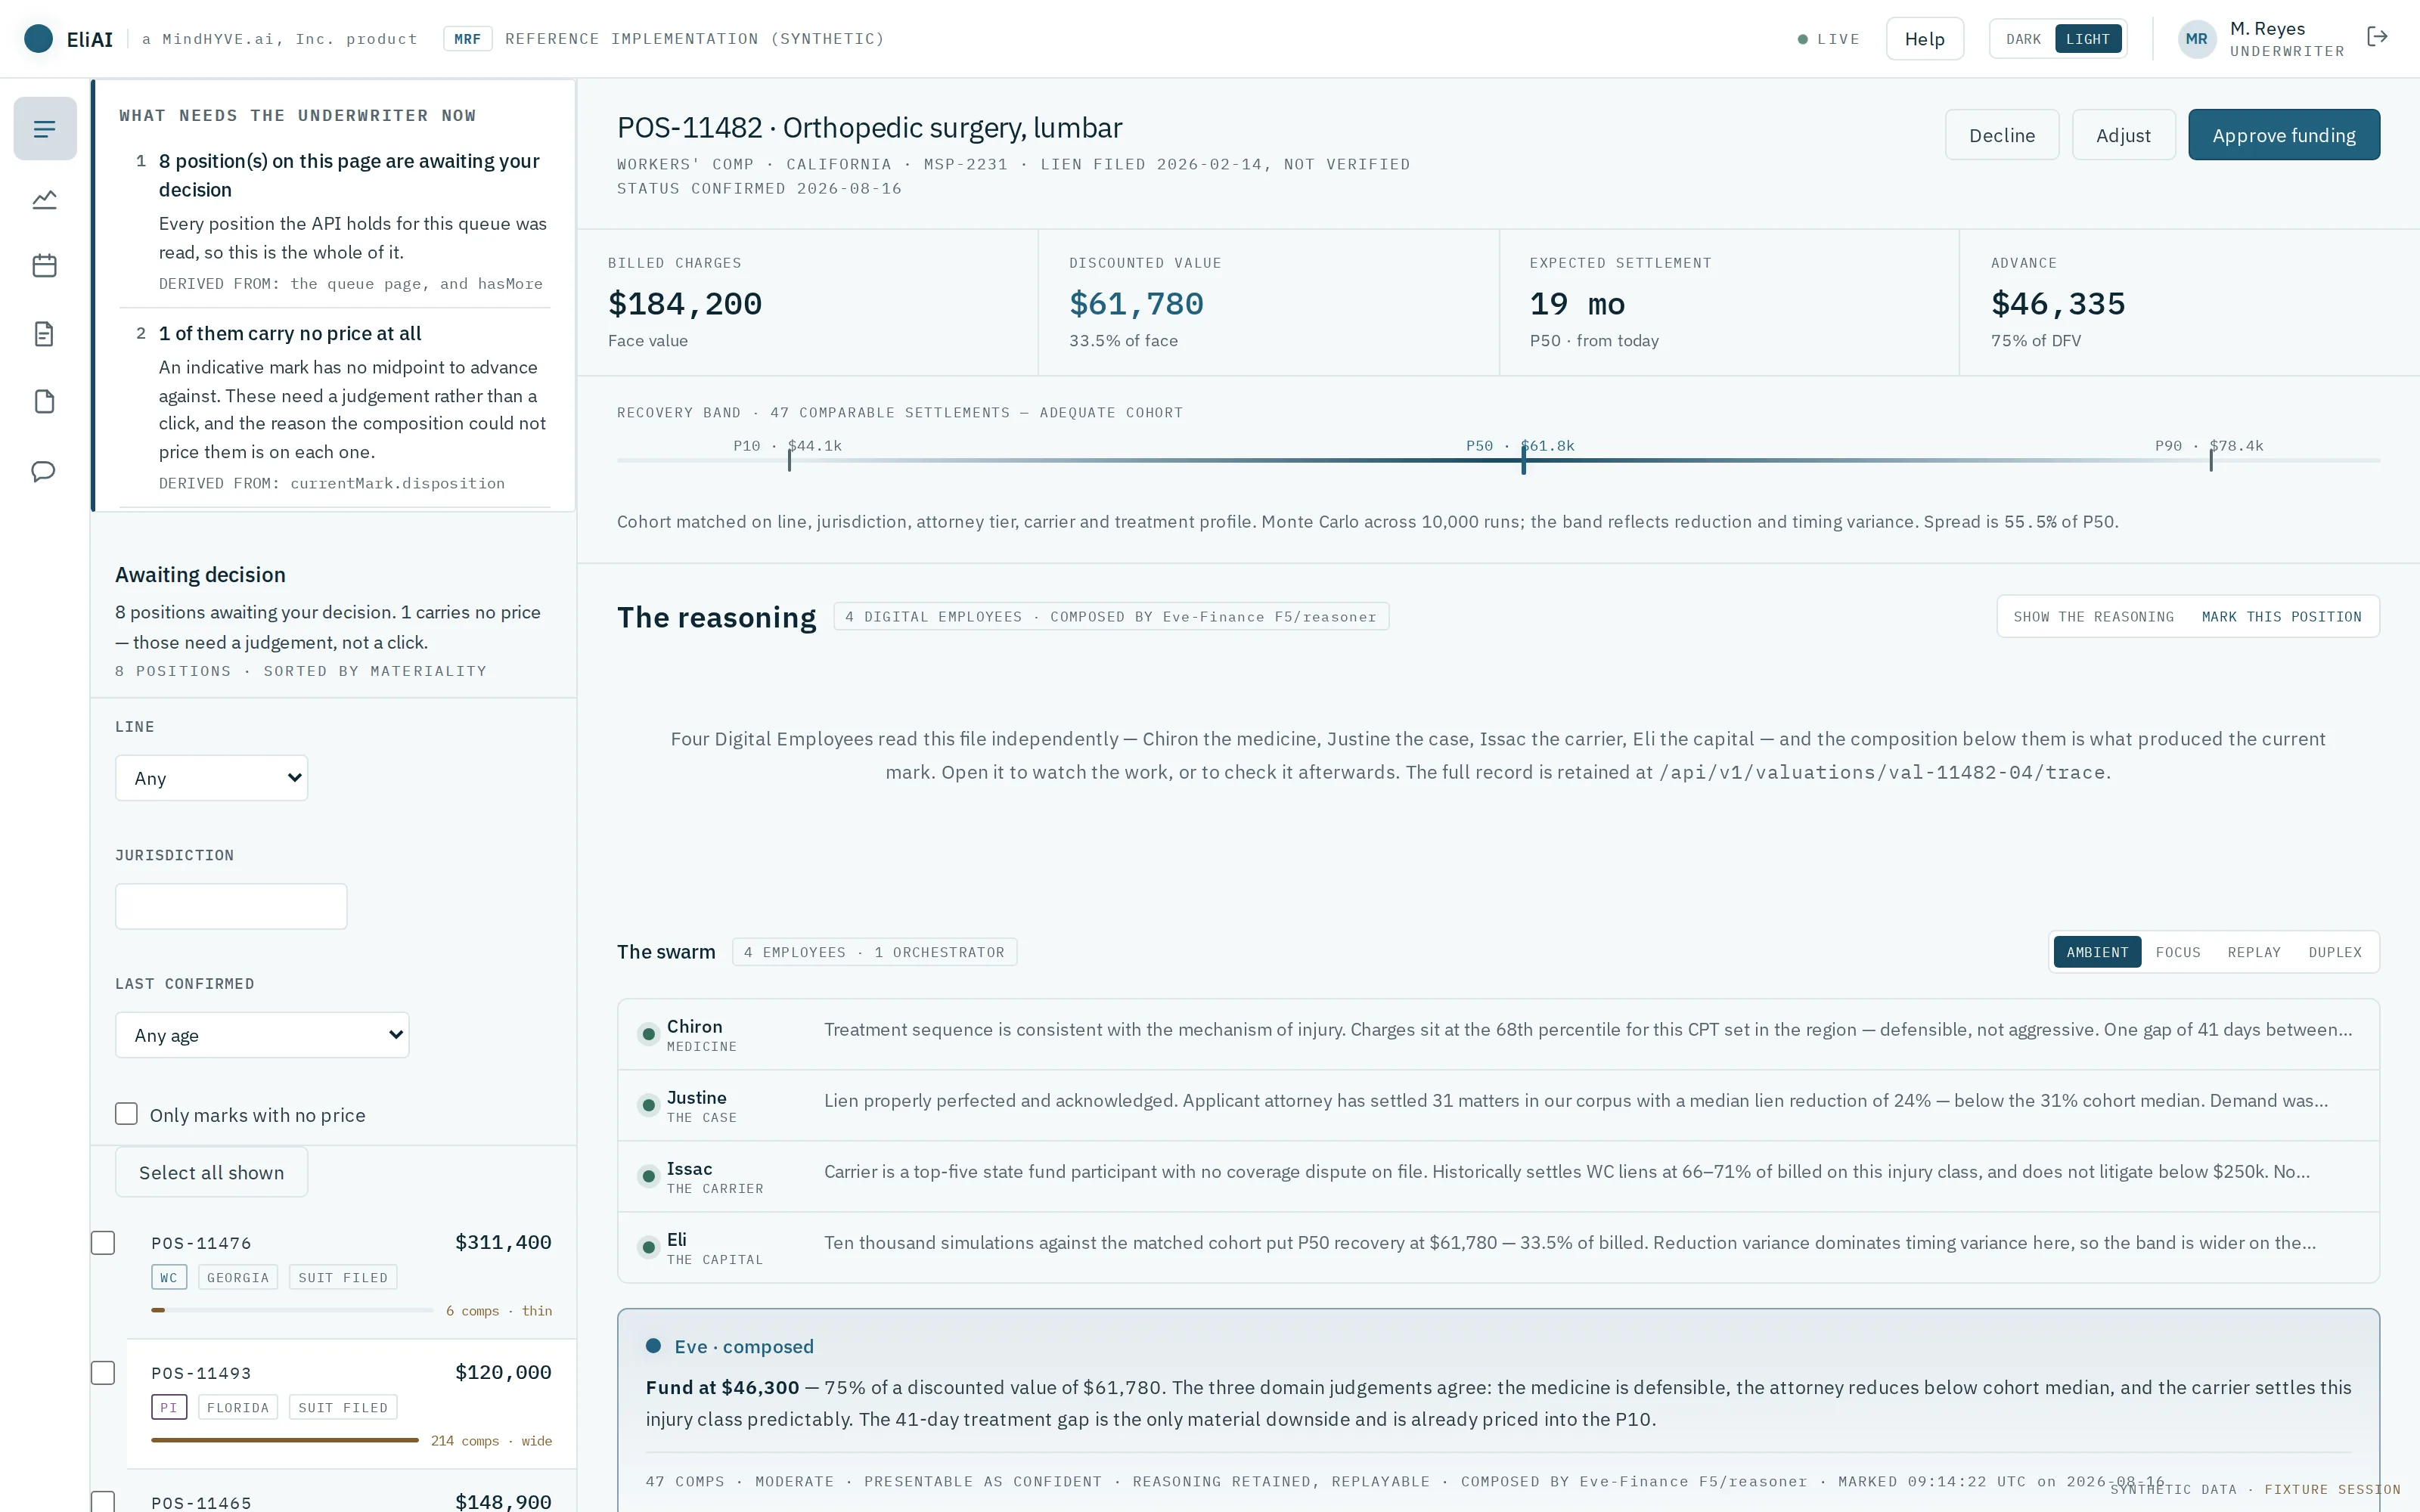Open Chiron's medicine reasoning row
2420x1512 pixels.
[x=1498, y=1035]
